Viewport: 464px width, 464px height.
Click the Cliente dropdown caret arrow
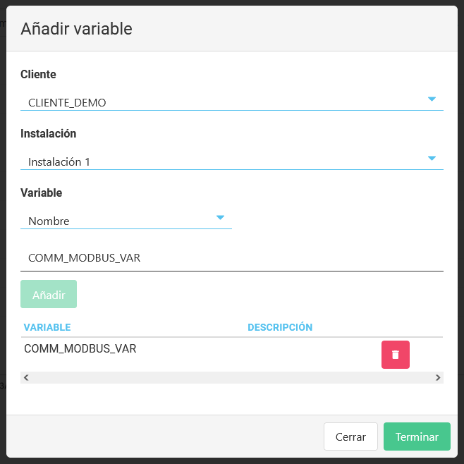pyautogui.click(x=432, y=99)
